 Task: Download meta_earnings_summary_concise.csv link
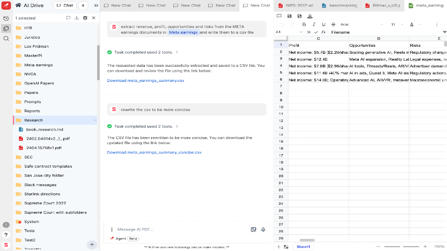point(154,152)
